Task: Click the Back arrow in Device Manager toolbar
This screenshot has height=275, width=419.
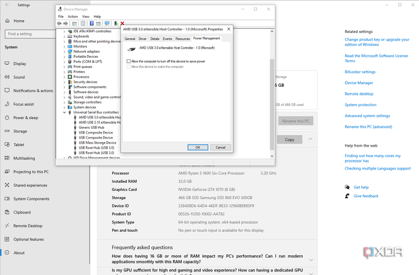Action: (59, 23)
